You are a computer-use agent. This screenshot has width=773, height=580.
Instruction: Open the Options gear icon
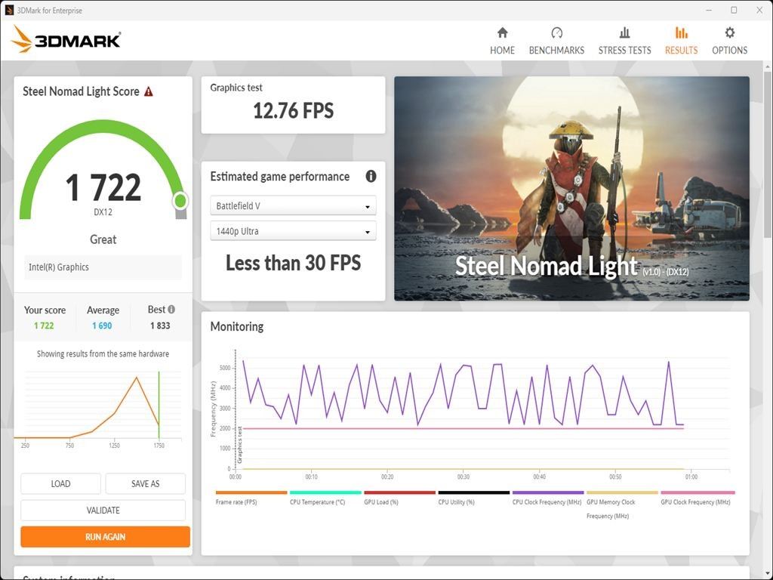[730, 32]
